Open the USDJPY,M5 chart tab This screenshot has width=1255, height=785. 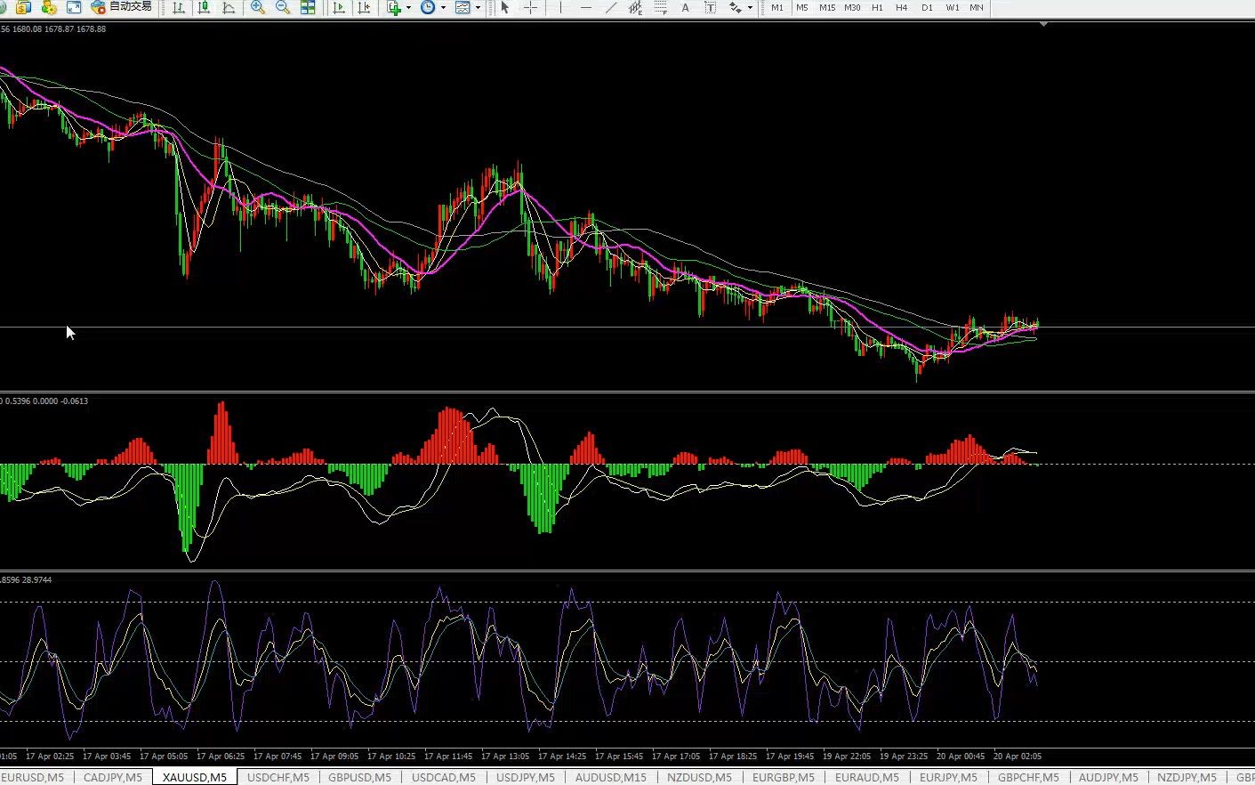[526, 777]
